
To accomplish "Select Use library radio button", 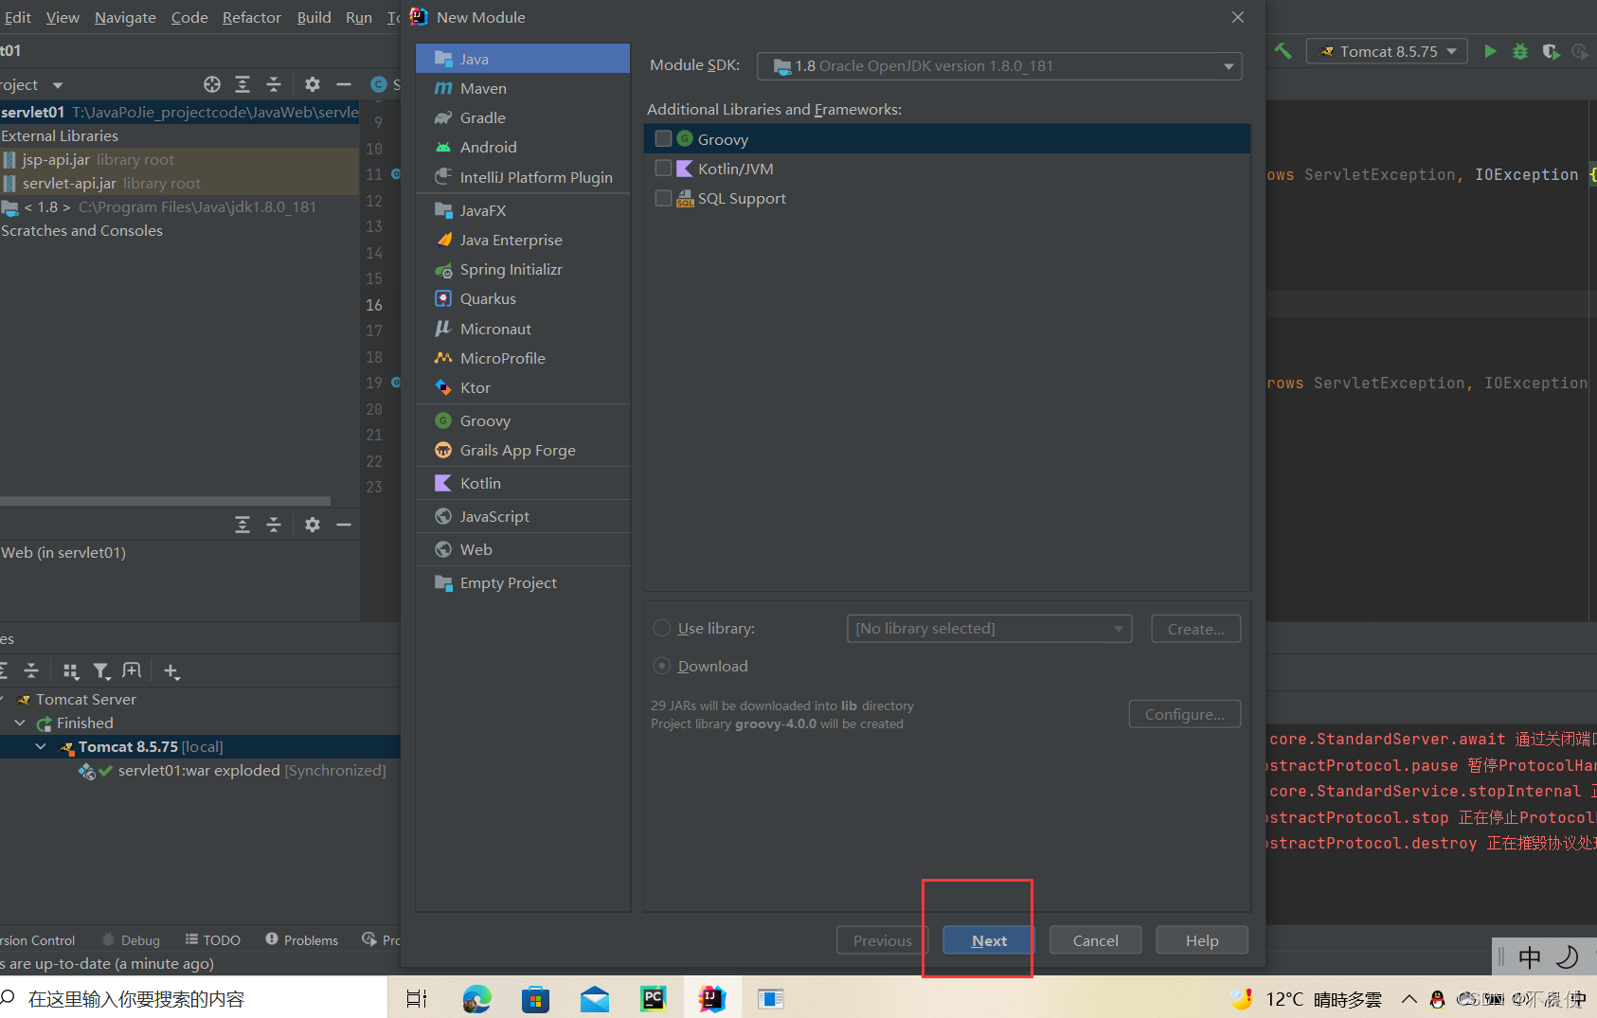I will tap(662, 628).
